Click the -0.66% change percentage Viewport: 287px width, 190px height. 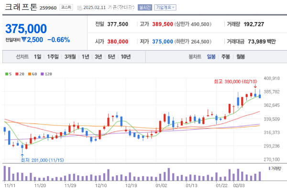(58, 40)
